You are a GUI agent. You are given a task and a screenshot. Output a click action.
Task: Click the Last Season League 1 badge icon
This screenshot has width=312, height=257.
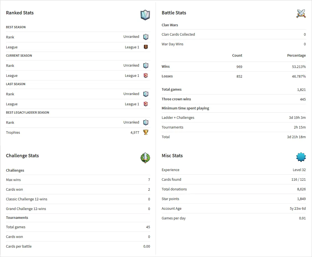pyautogui.click(x=146, y=104)
